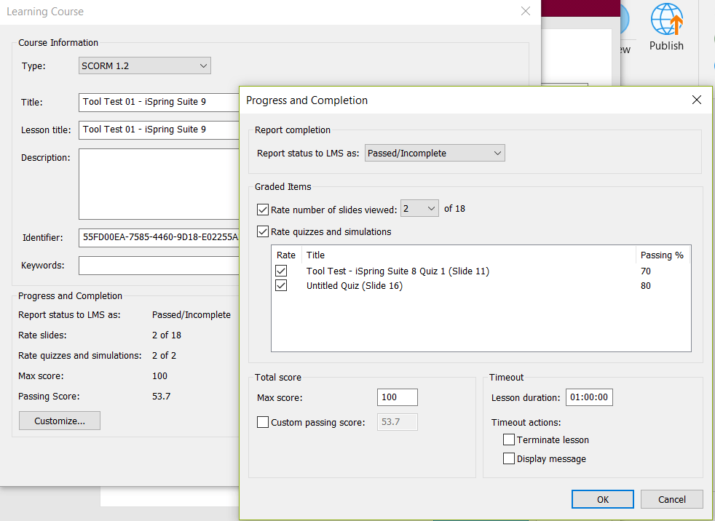Select 'Untitled Quiz (Slide 16)' title
The height and width of the screenshot is (521, 715).
[355, 285]
